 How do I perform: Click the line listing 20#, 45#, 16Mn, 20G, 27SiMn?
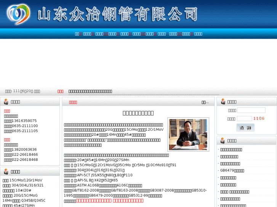pos(97,160)
